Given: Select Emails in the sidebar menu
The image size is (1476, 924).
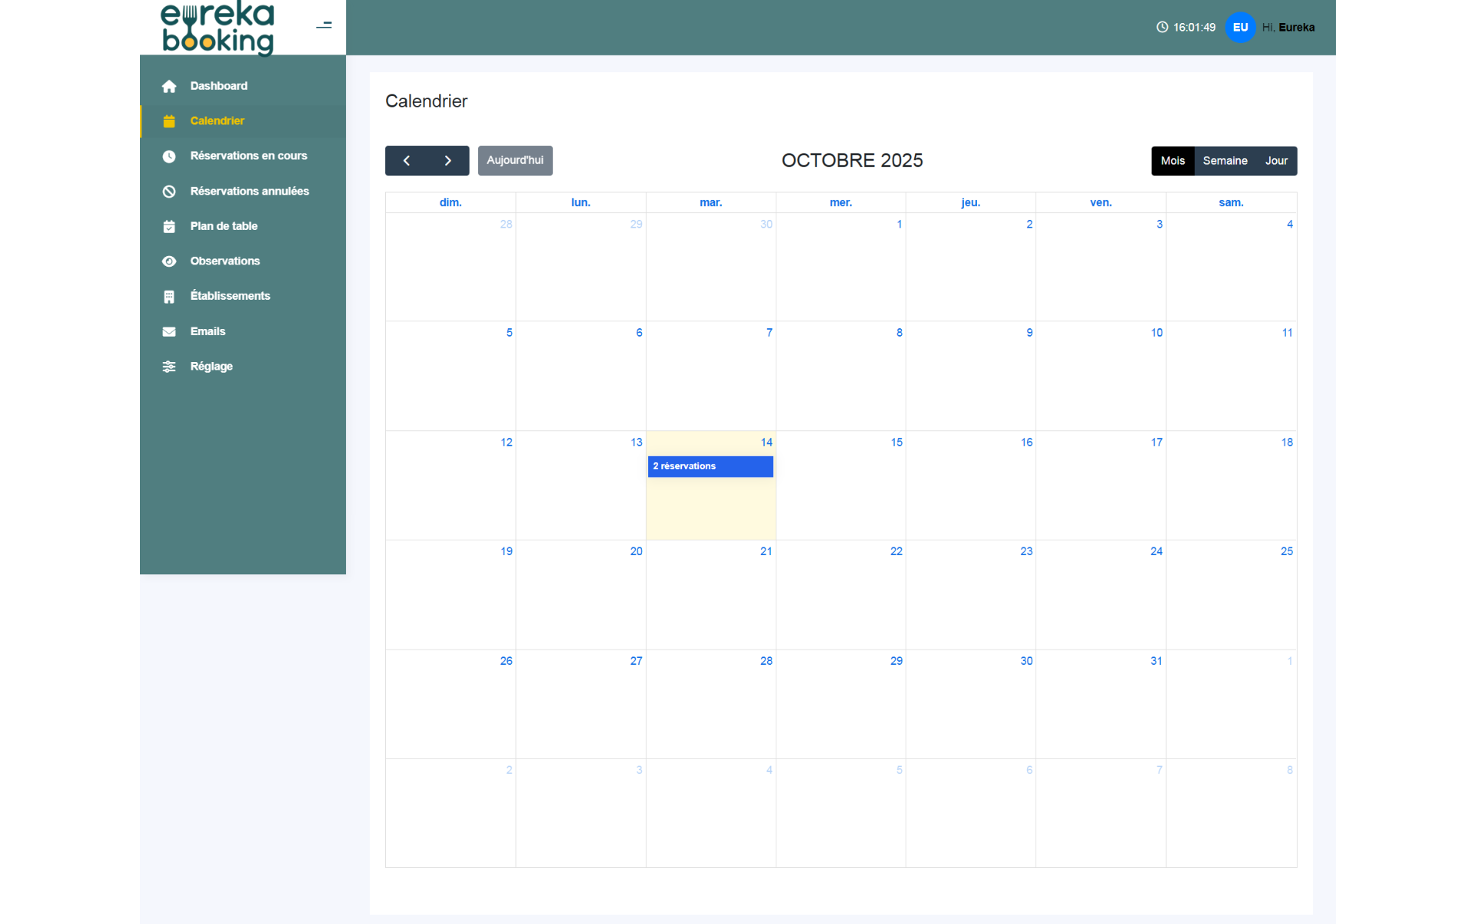Looking at the screenshot, I should point(208,331).
